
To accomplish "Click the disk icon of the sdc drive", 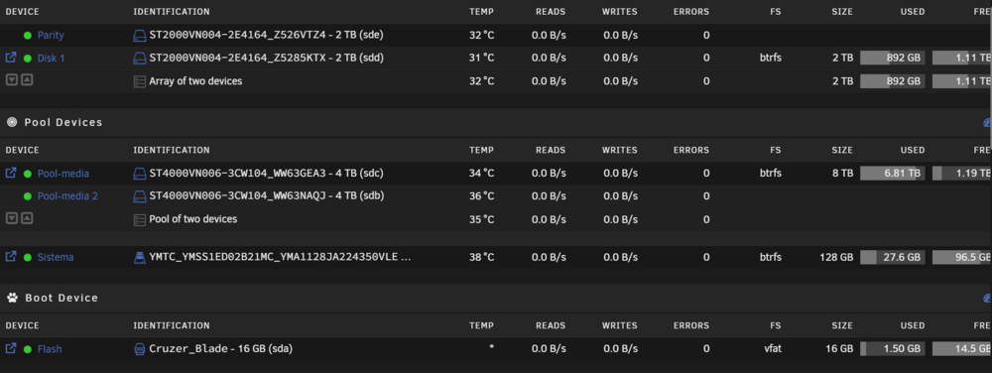I will (139, 174).
